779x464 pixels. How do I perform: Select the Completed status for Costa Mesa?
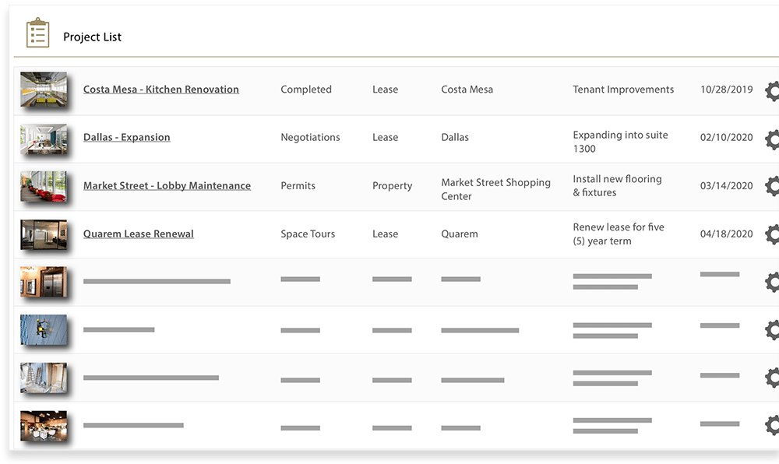305,89
